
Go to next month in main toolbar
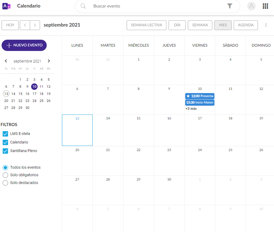[x=35, y=25]
